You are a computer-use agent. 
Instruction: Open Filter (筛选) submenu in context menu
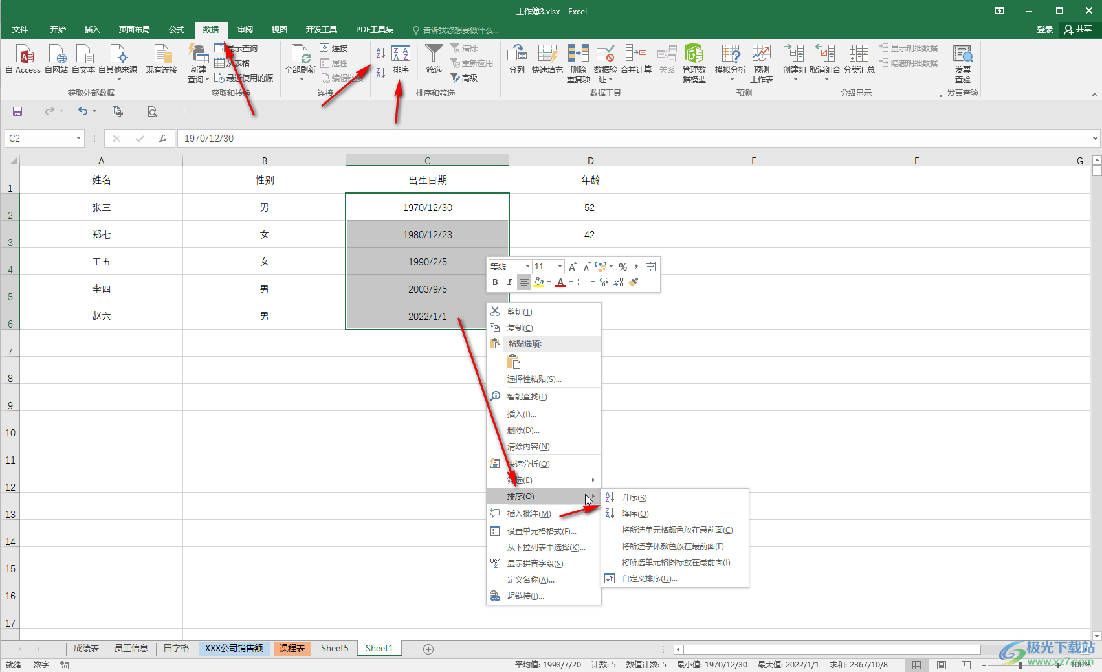[544, 480]
